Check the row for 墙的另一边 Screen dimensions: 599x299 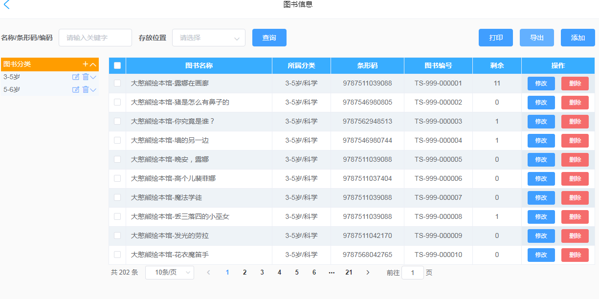click(x=117, y=140)
